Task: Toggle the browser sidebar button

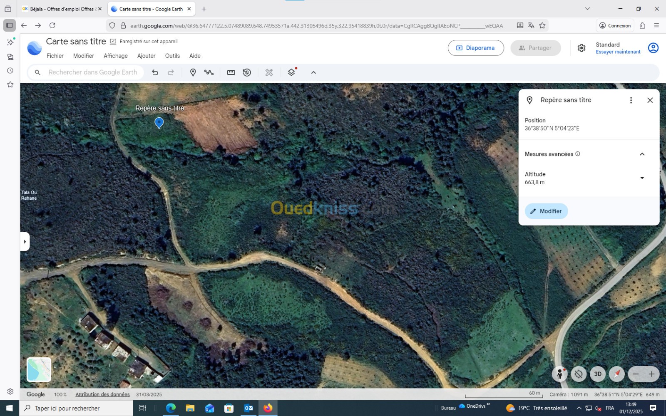Action: tap(10, 25)
